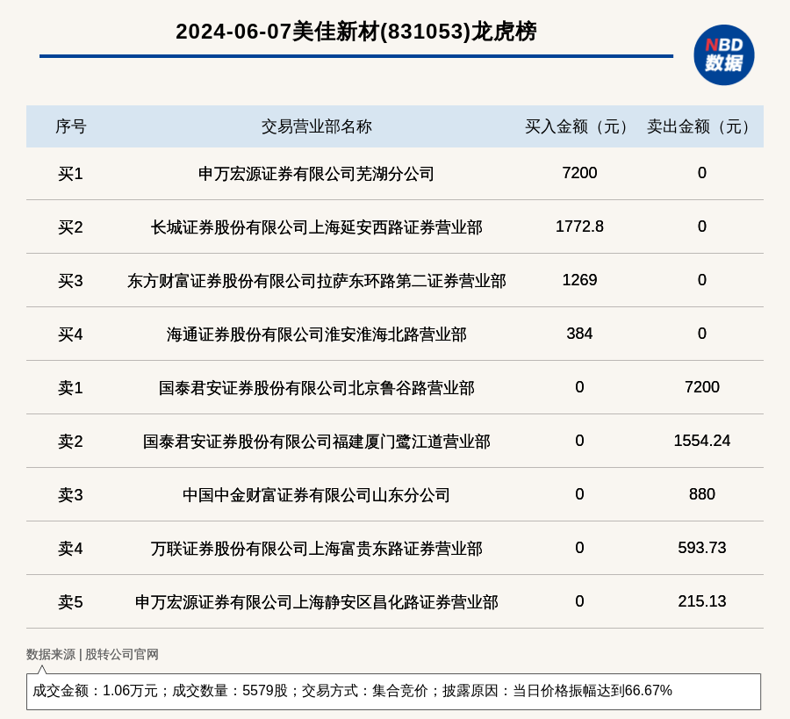Viewport: 790px width, 719px height.
Task: Click the 数据来源 | 股转公司官网 source note
Action: (92, 654)
